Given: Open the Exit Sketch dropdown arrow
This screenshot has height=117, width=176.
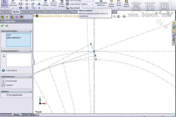Looking at the screenshot, I should 4,9.
